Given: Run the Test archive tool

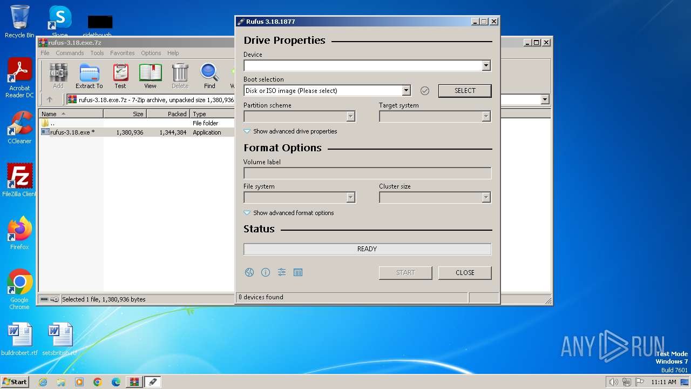Looking at the screenshot, I should (x=120, y=76).
